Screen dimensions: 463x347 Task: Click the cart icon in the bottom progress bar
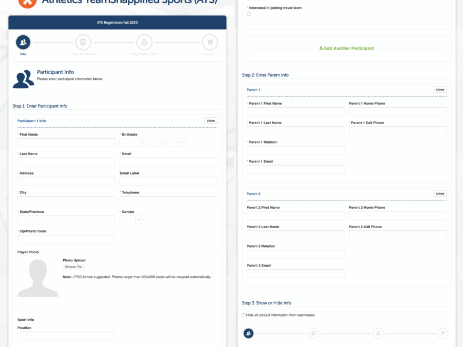(443, 333)
